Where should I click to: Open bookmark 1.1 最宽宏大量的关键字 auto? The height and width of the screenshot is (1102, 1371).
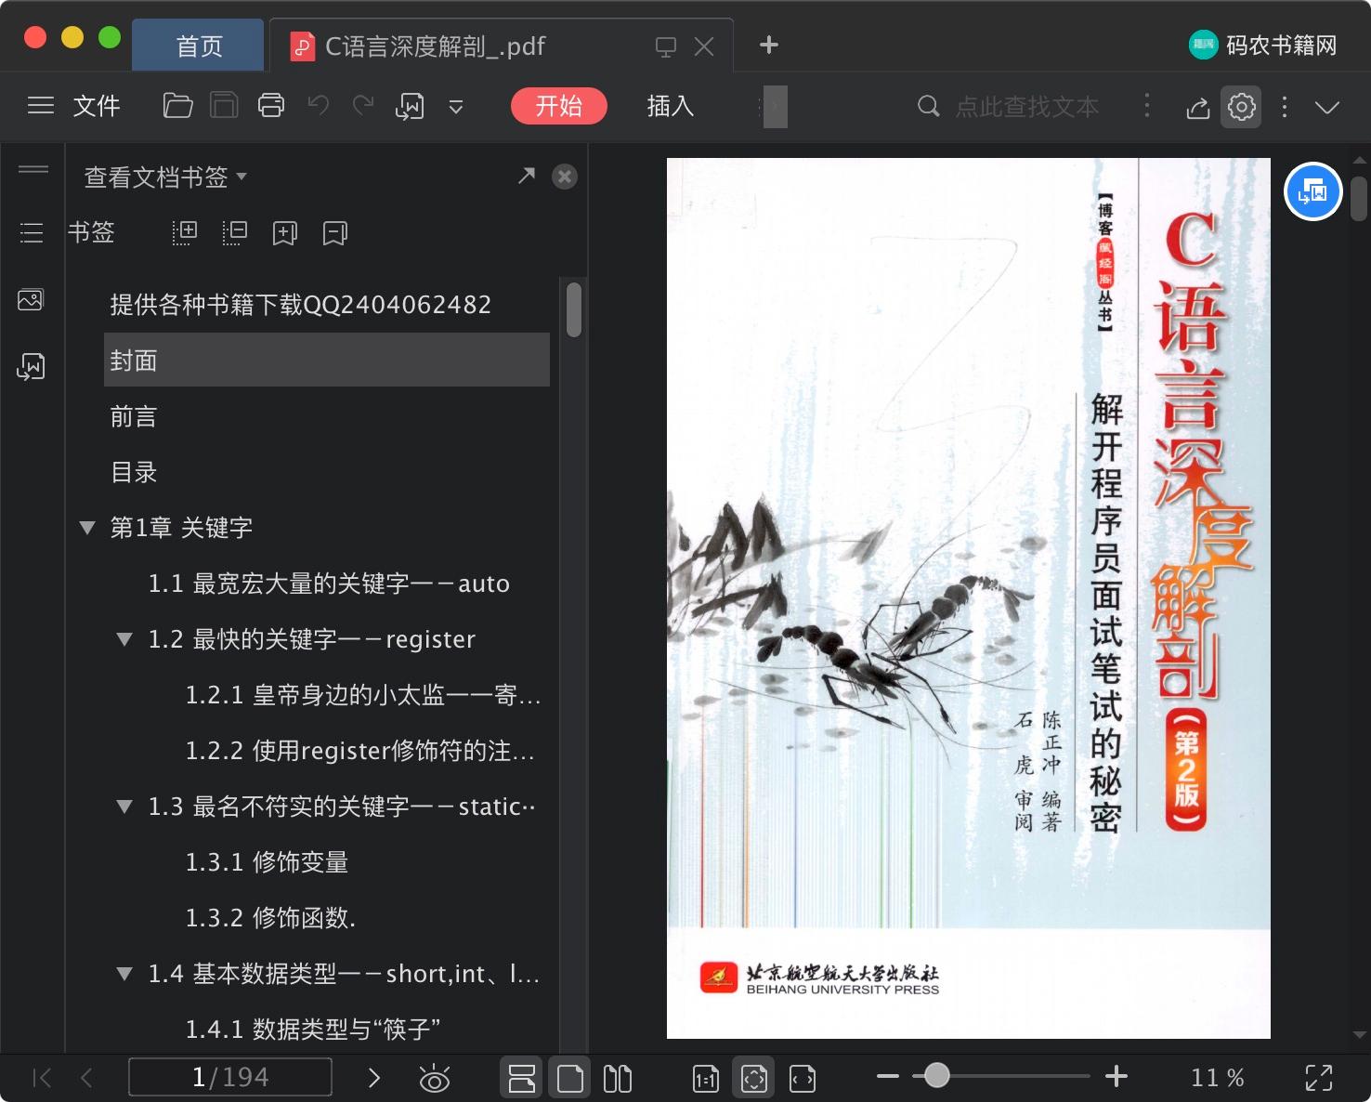coord(329,584)
